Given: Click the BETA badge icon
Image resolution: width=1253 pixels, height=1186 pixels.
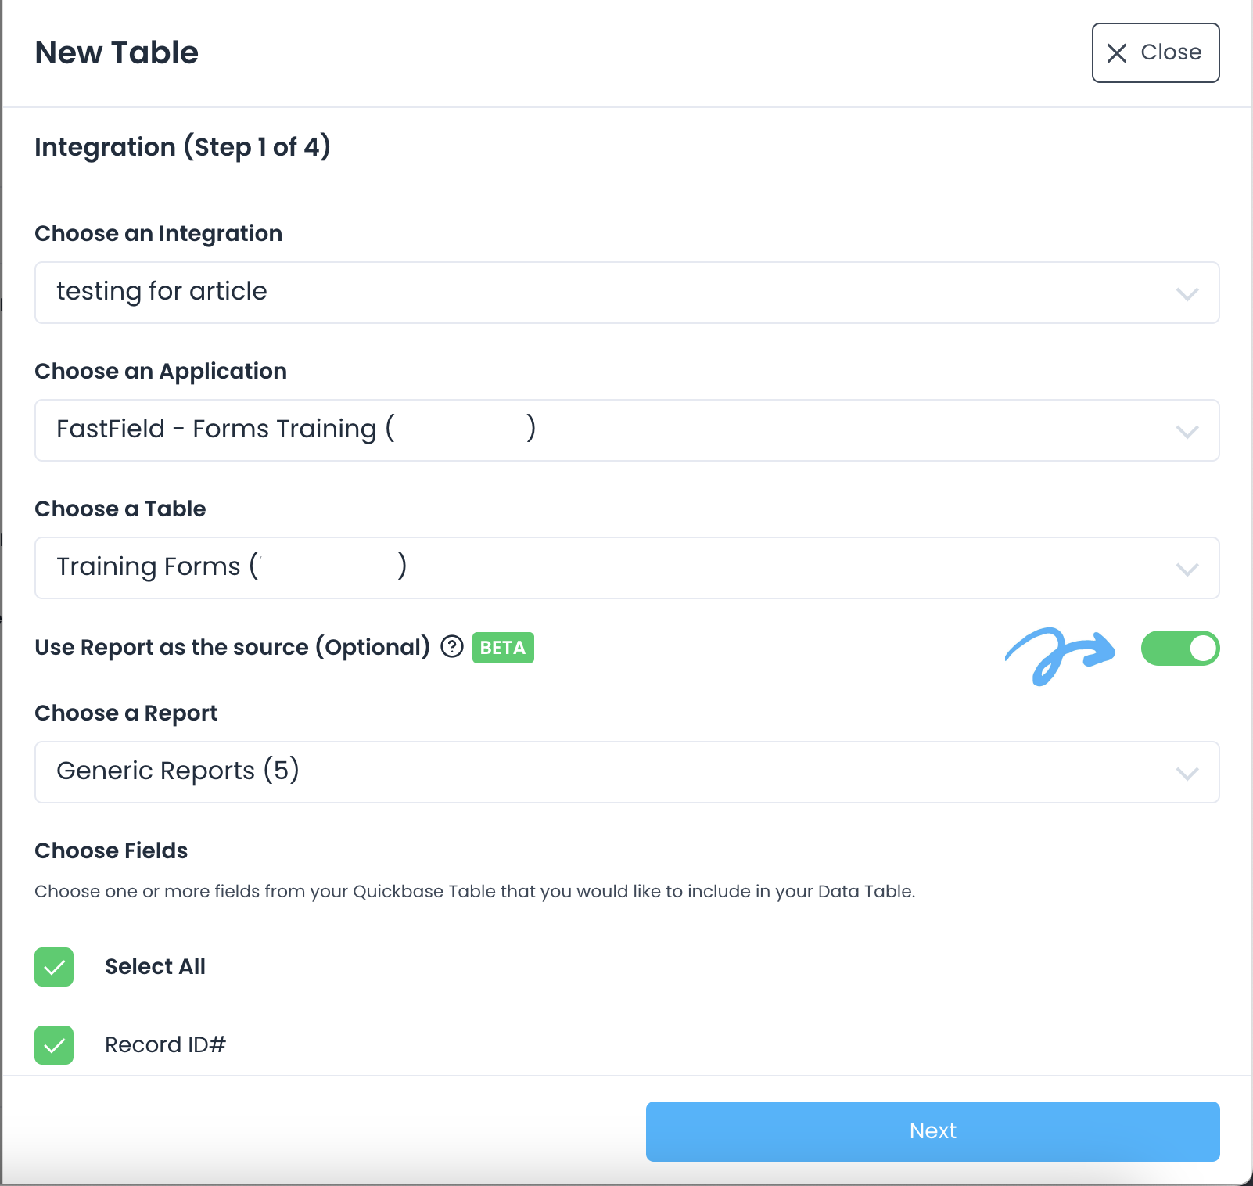Looking at the screenshot, I should [x=503, y=648].
